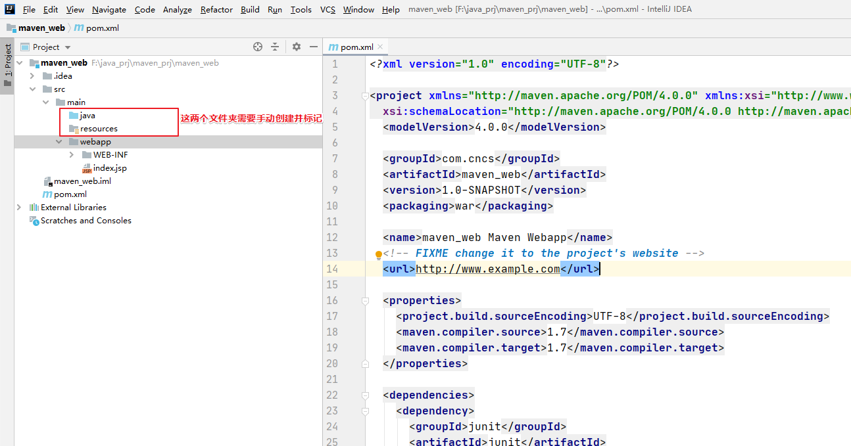
Task: Click the Collapse All icon in the Project panel
Action: (275, 47)
